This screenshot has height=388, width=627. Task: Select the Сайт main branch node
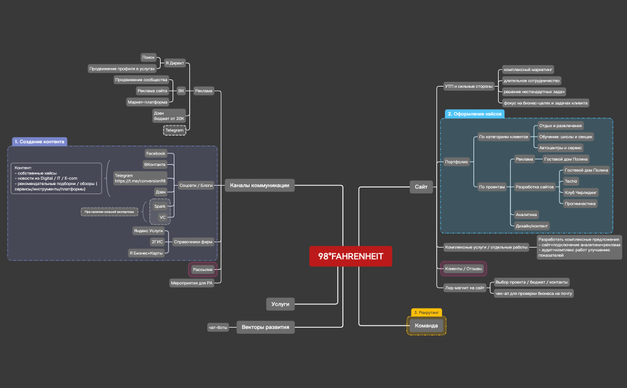click(421, 187)
